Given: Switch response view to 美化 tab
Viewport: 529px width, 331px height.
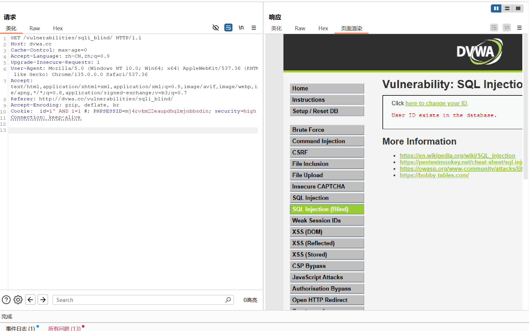Looking at the screenshot, I should pyautogui.click(x=276, y=28).
